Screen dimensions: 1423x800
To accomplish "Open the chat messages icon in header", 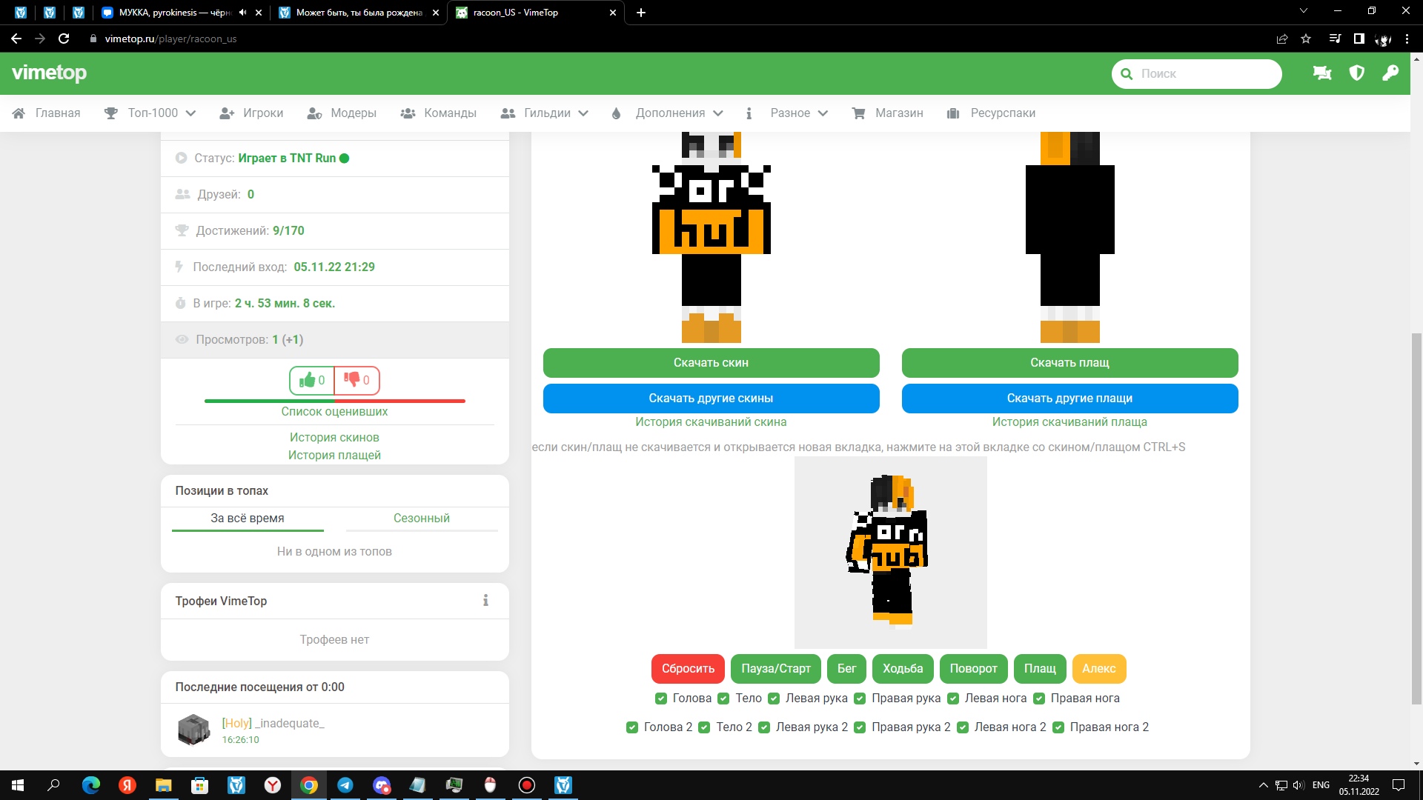I will pos(1321,73).
